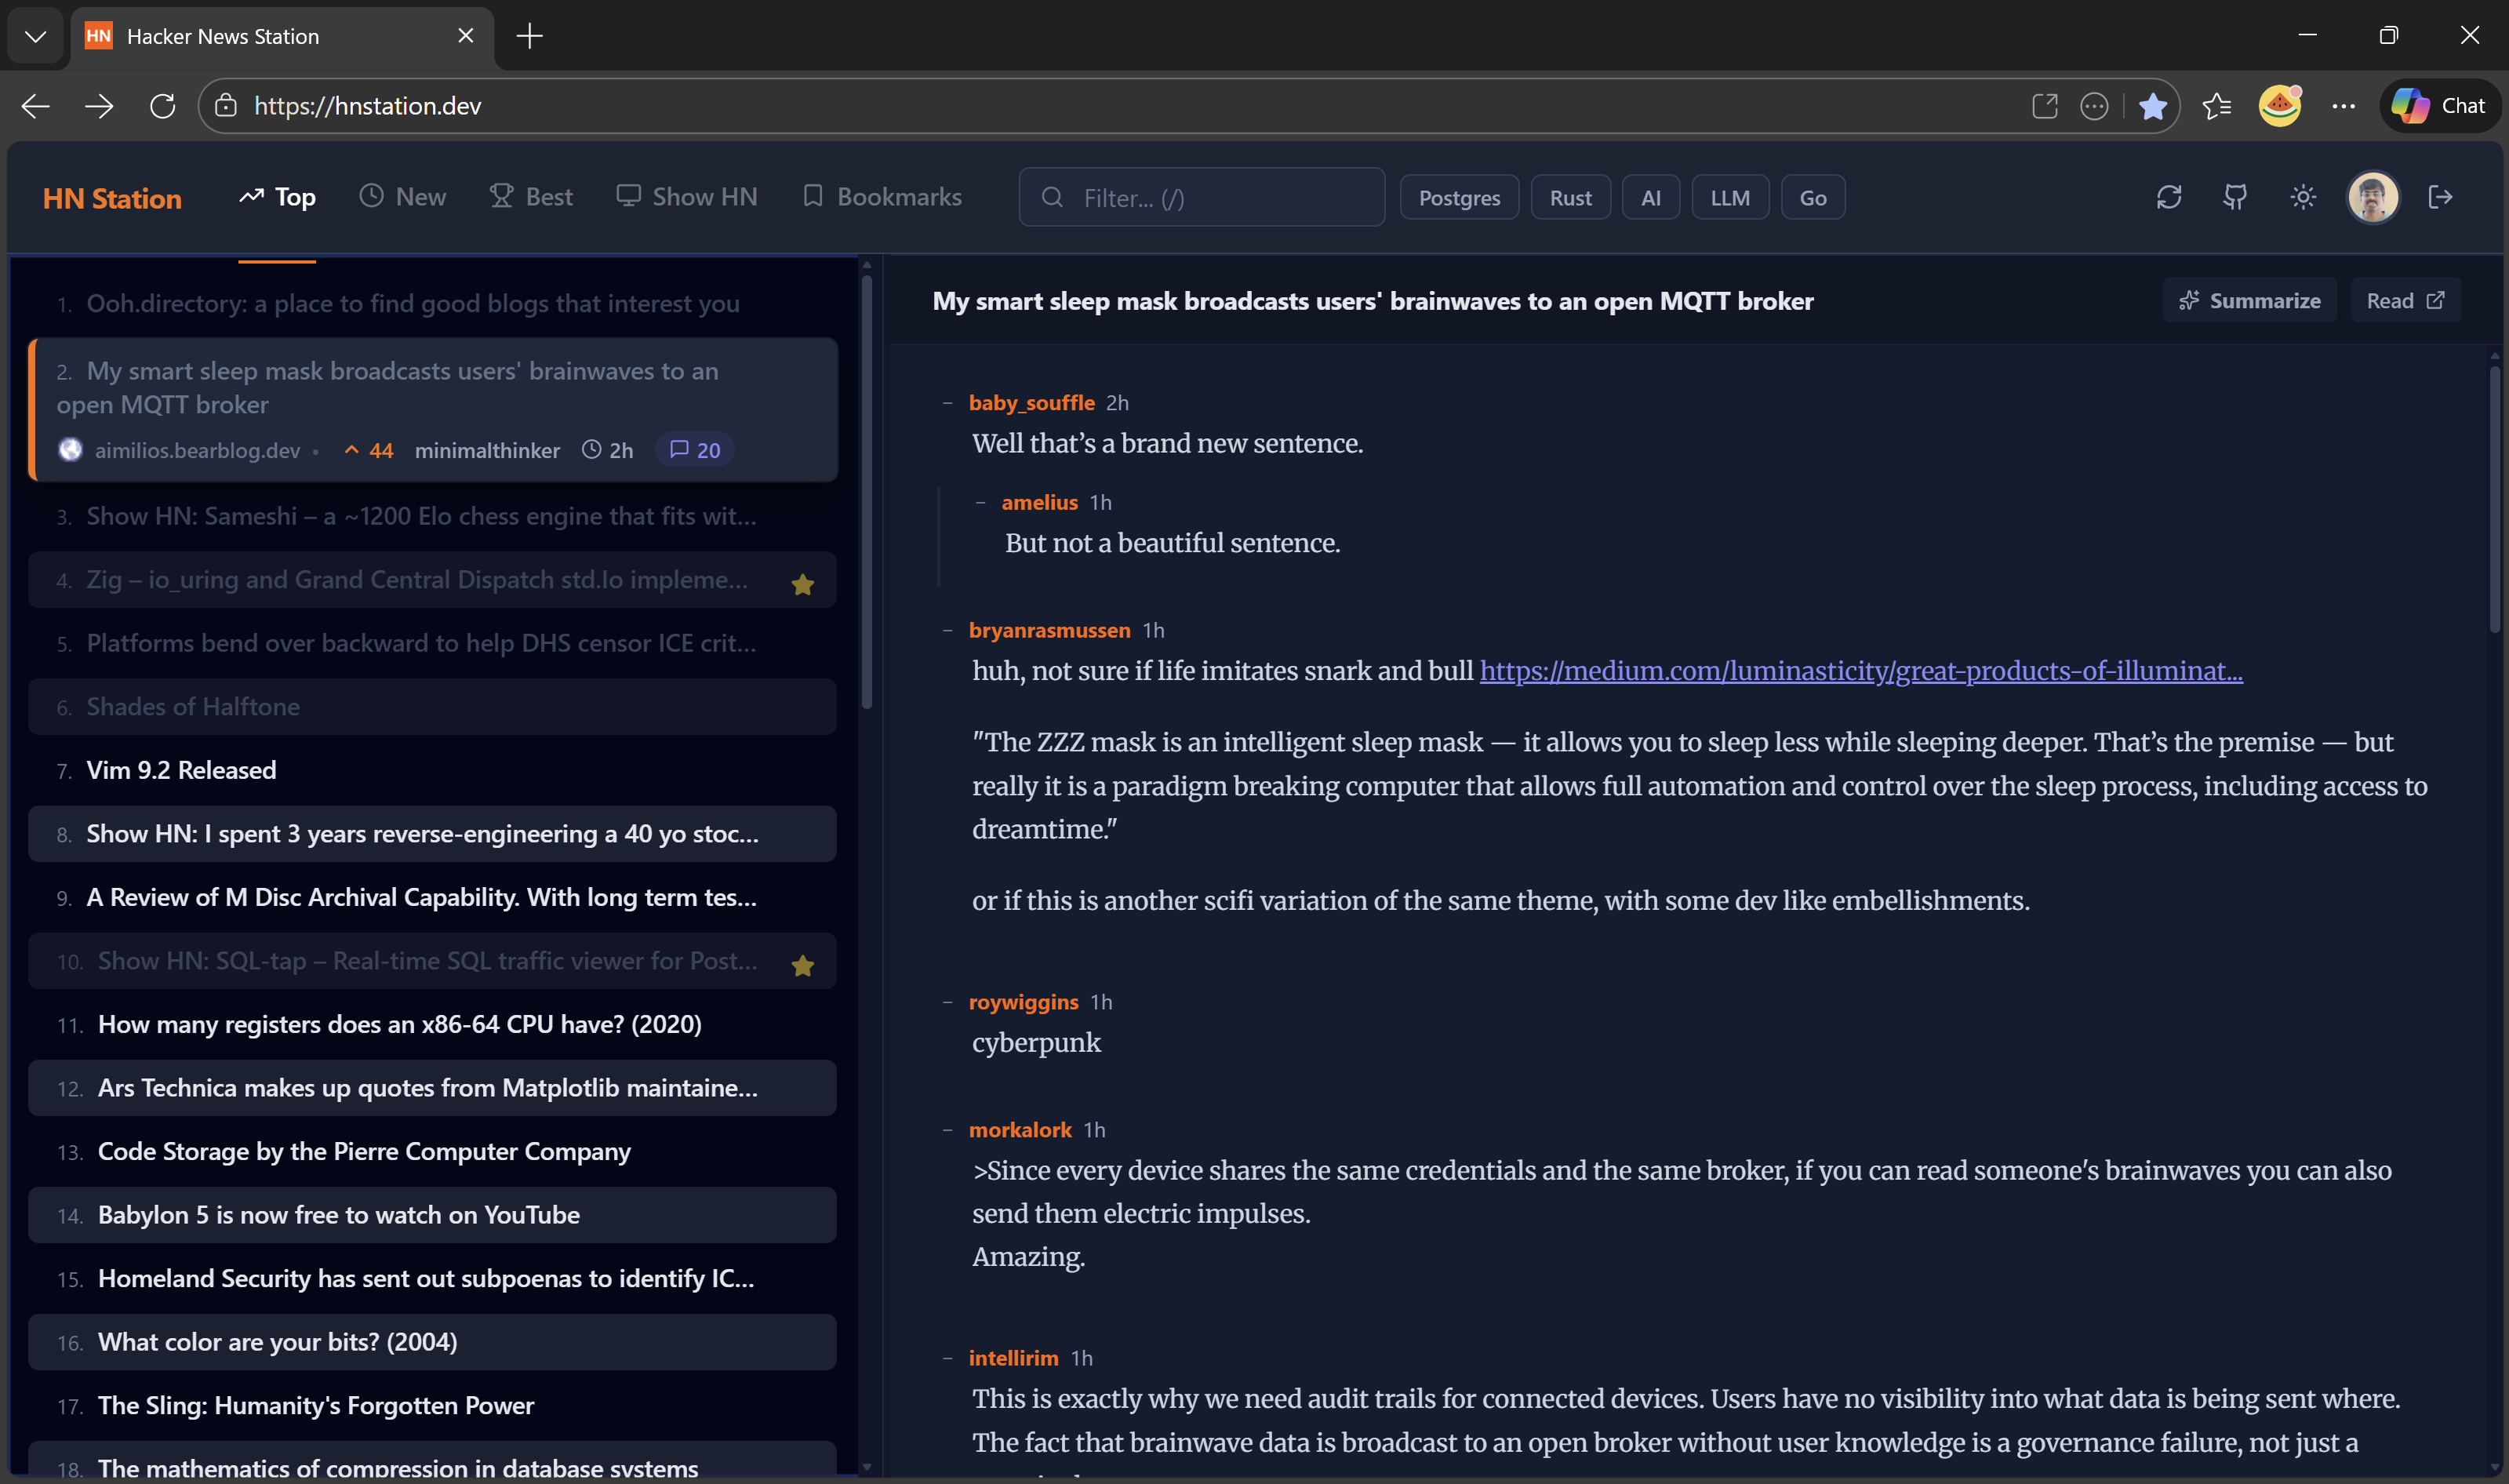
Task: Switch to the Best tab
Action: click(531, 197)
